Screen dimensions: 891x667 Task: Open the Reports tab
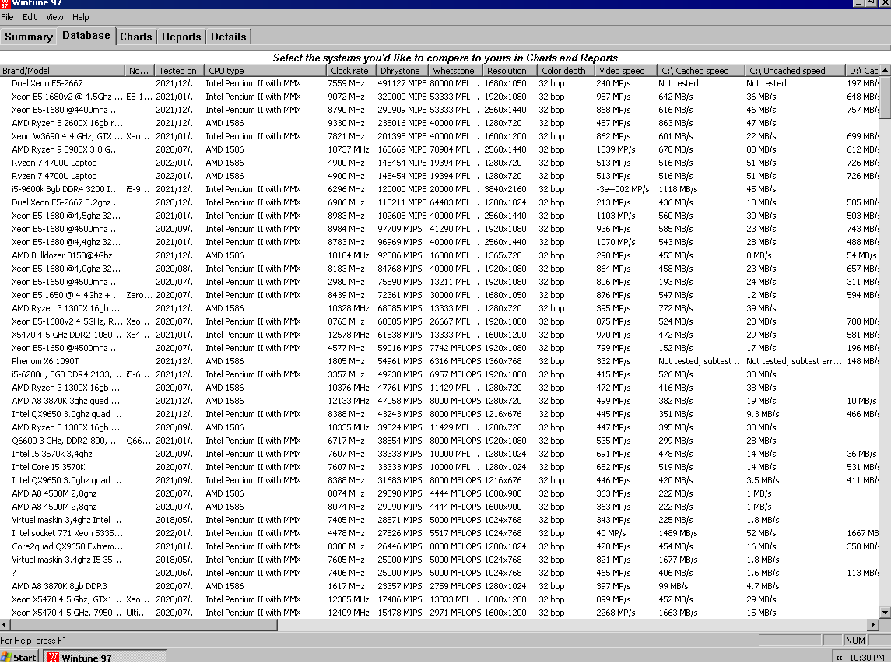tap(181, 37)
